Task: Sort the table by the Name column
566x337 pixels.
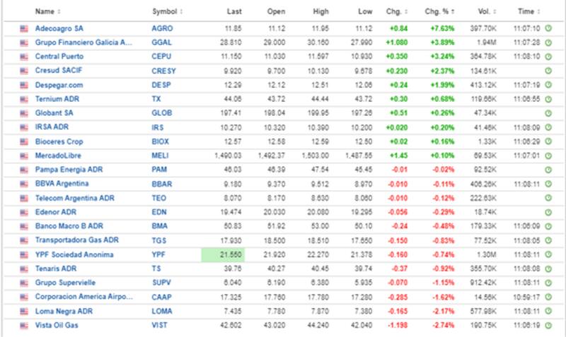Action: [47, 11]
